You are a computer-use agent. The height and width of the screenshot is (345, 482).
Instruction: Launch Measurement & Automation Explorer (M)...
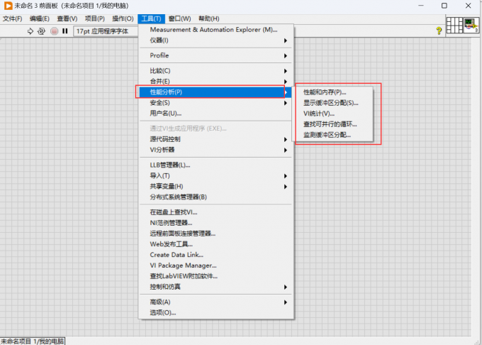(215, 30)
